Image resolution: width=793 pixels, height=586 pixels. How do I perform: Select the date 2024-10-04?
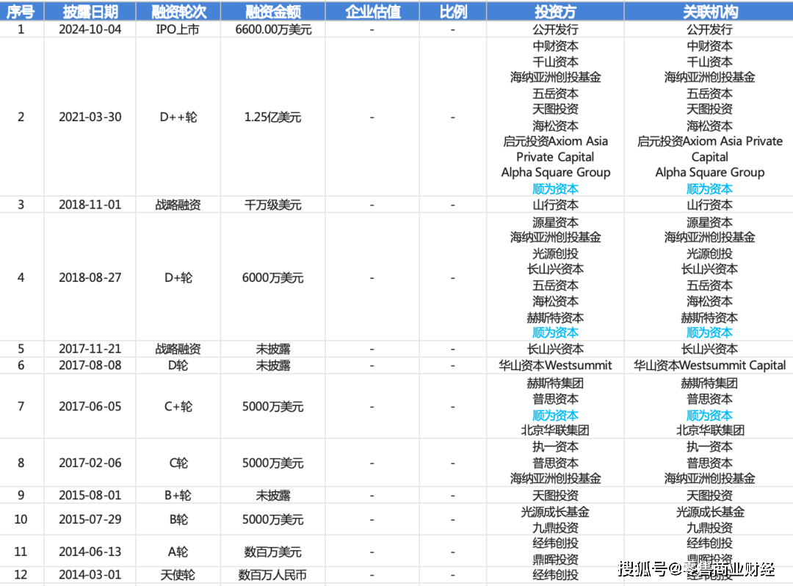90,29
